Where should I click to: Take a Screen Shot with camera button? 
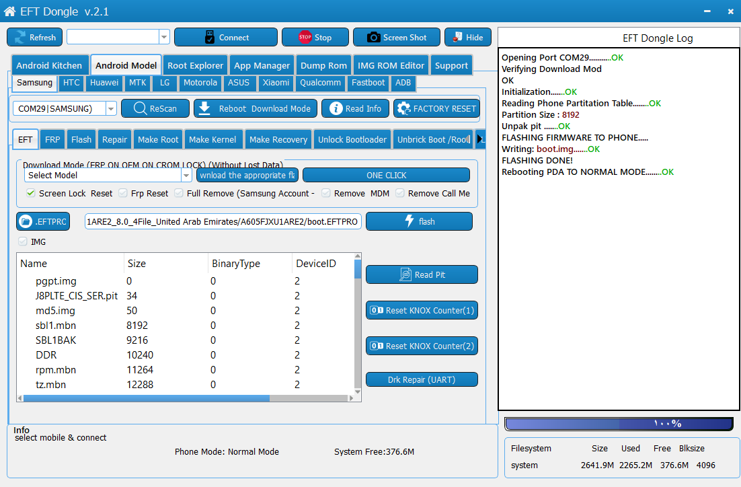(397, 38)
